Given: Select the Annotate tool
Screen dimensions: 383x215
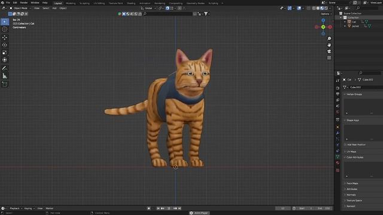Looking at the screenshot, I should pyautogui.click(x=5, y=68).
